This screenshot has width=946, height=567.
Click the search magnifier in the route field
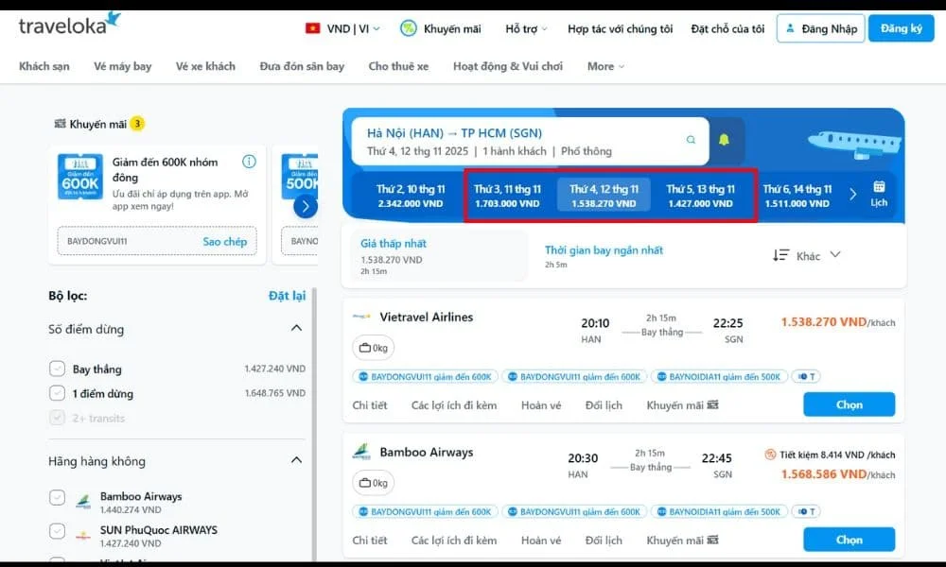[x=690, y=138]
